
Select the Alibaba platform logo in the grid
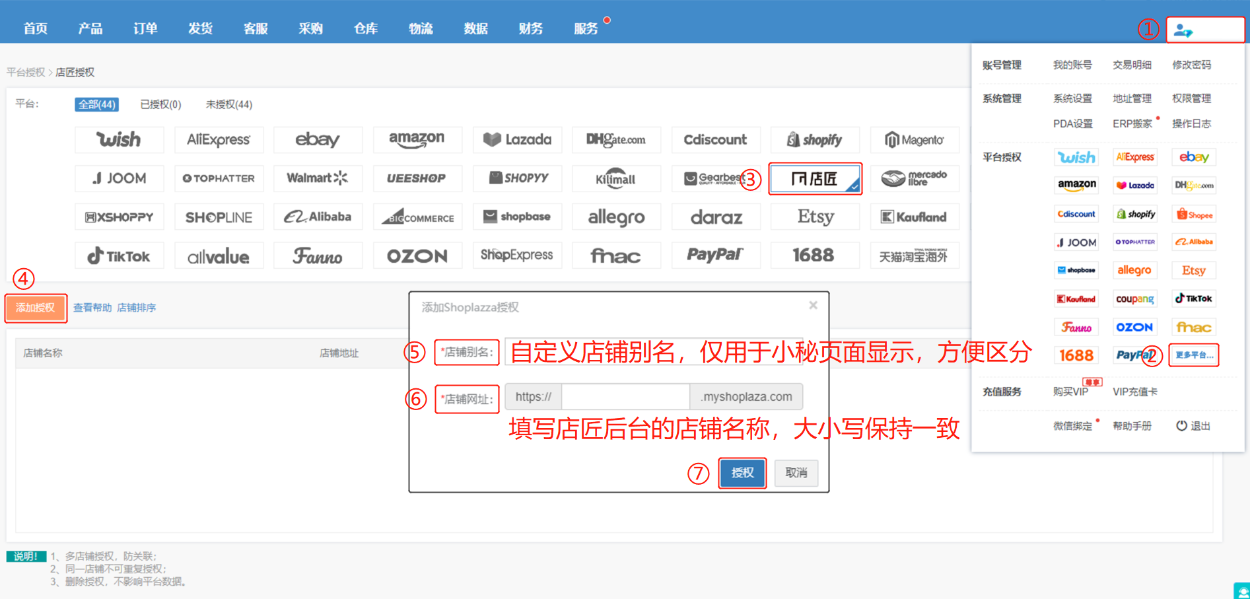click(318, 217)
